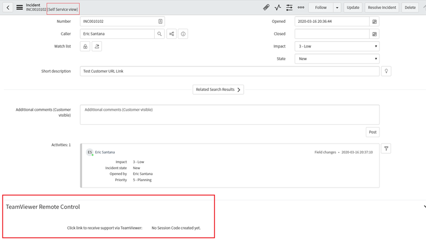Expand the Follow dropdown arrow
The width and height of the screenshot is (426, 239).
(x=337, y=7)
